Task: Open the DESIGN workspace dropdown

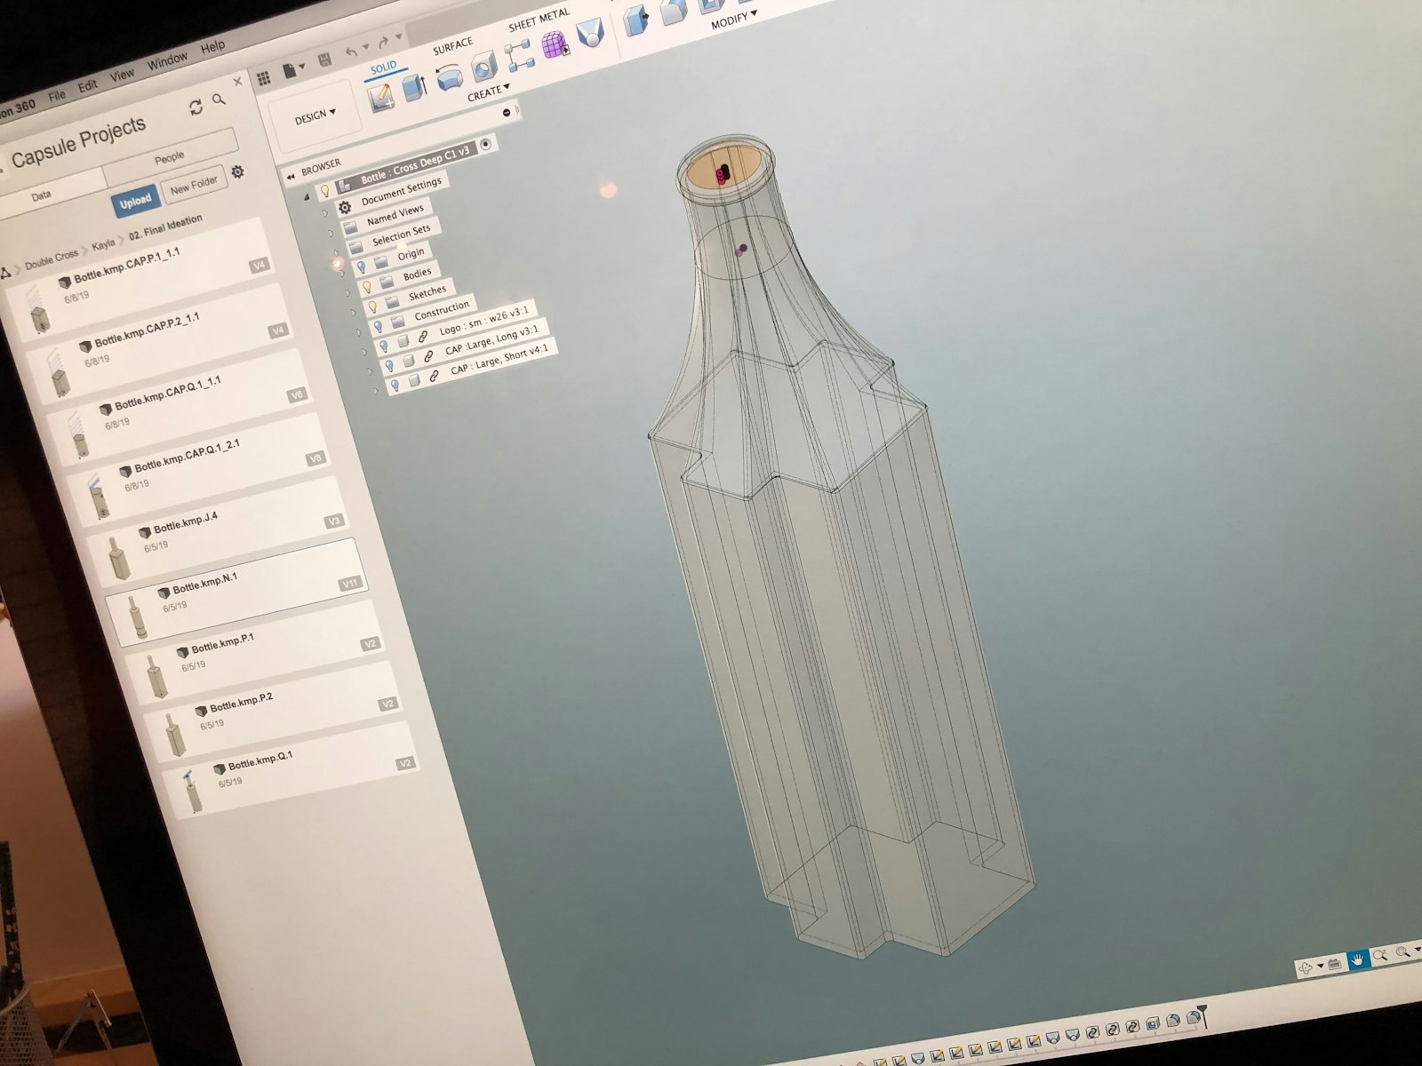Action: tap(316, 115)
